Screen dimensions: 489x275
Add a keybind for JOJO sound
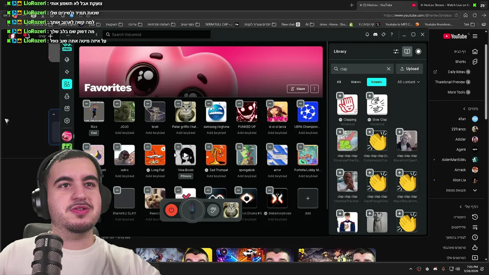point(125,133)
